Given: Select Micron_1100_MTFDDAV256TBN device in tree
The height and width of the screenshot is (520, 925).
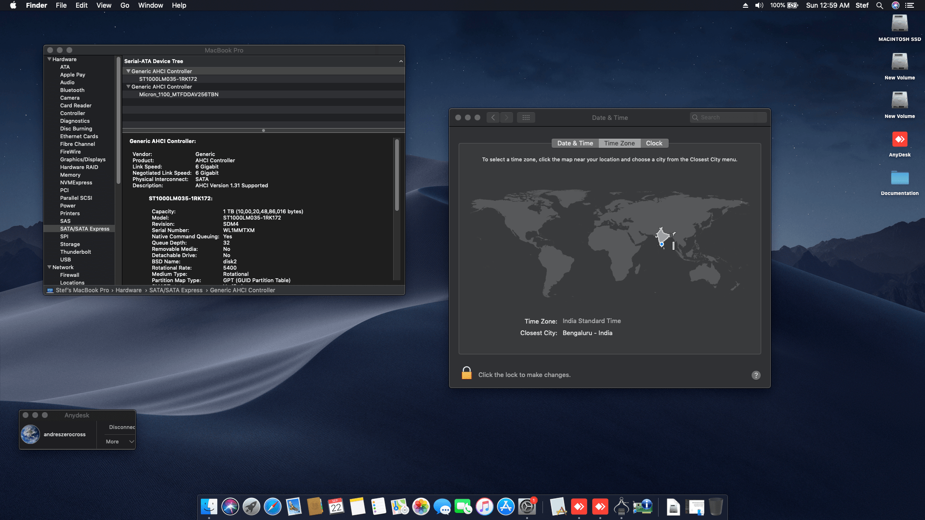Looking at the screenshot, I should pos(179,94).
